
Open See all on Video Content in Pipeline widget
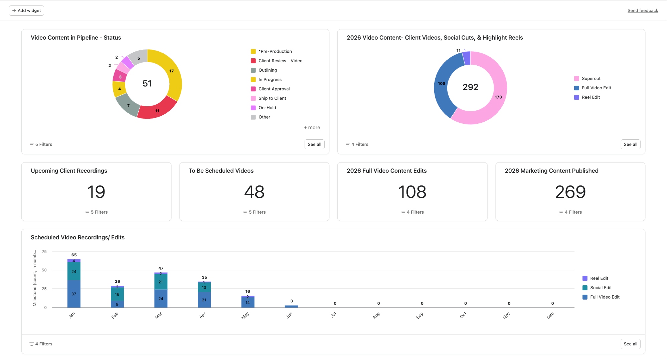[x=314, y=144]
